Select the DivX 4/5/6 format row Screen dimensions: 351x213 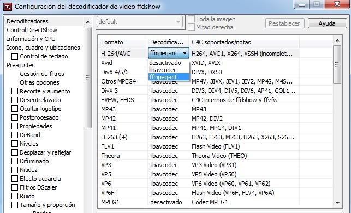click(115, 72)
